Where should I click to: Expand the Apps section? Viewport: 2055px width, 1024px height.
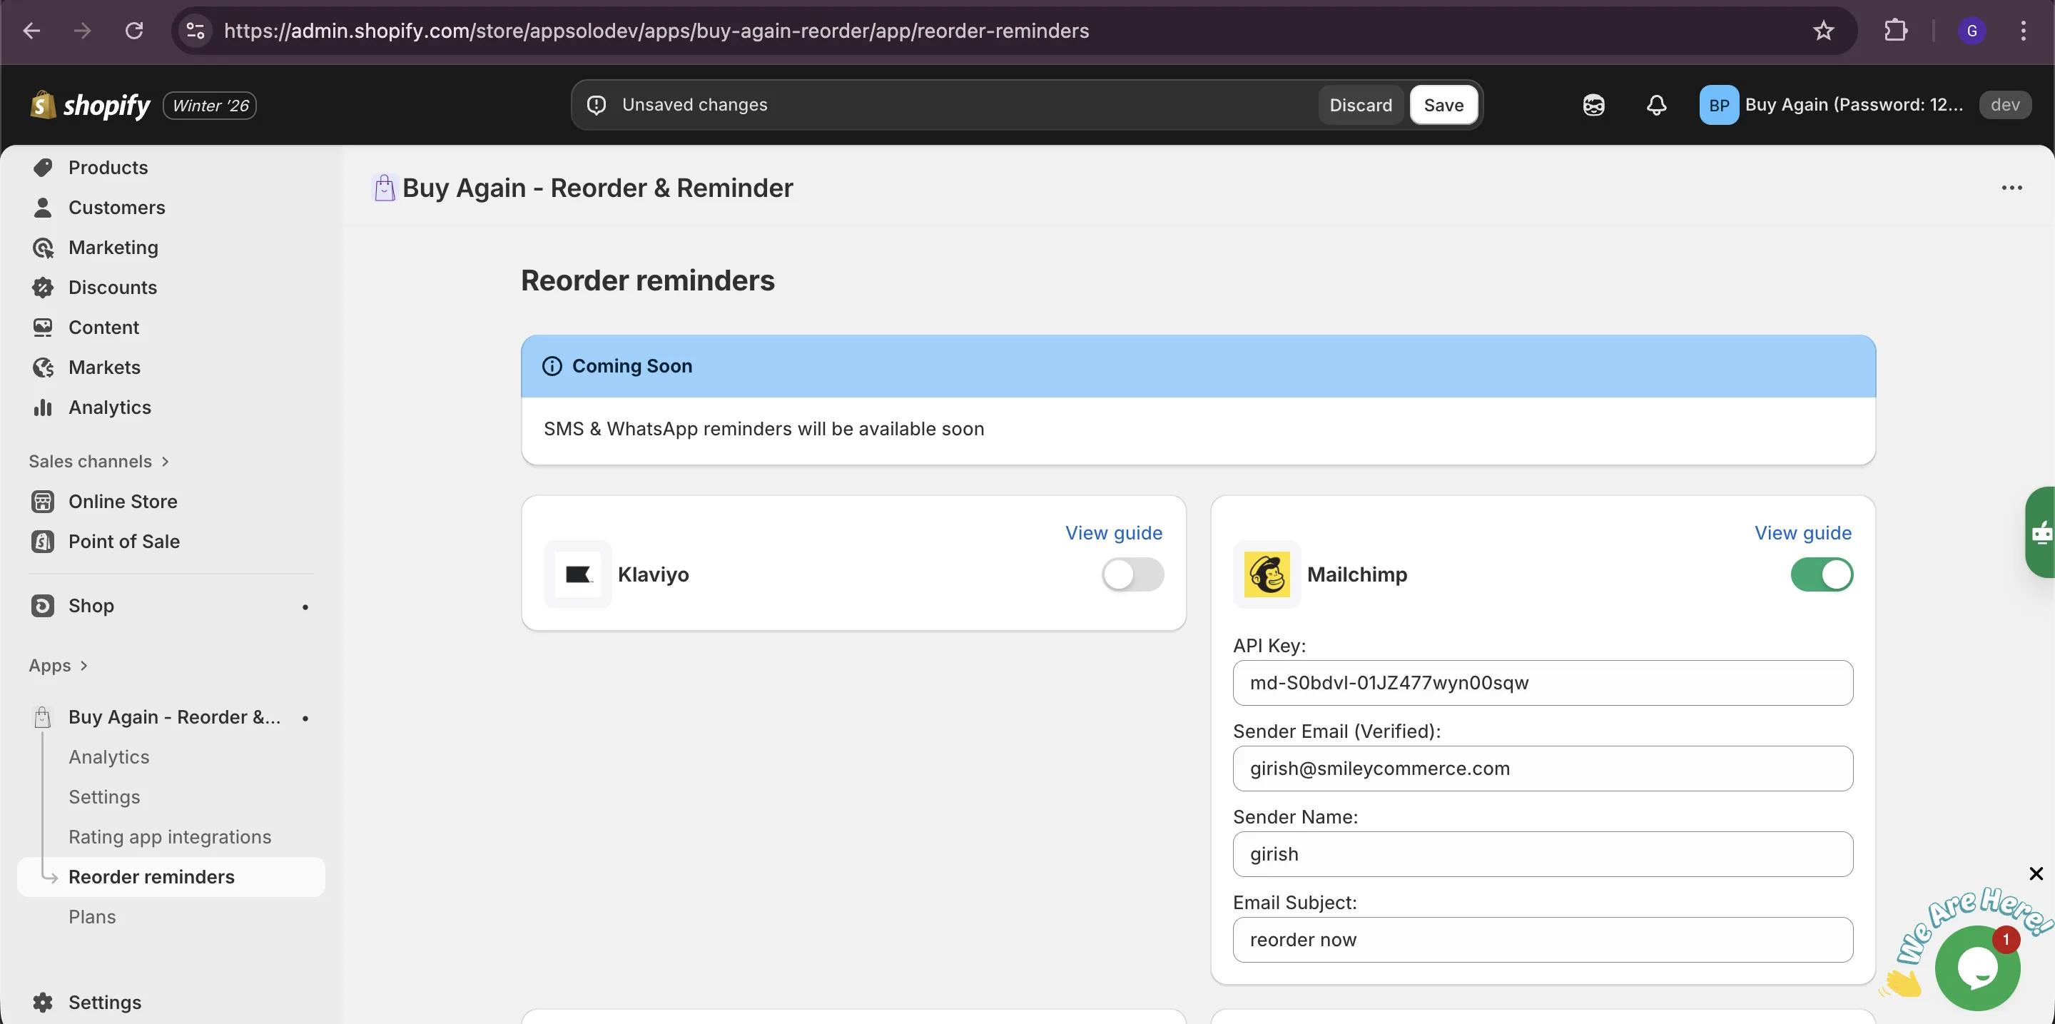59,665
